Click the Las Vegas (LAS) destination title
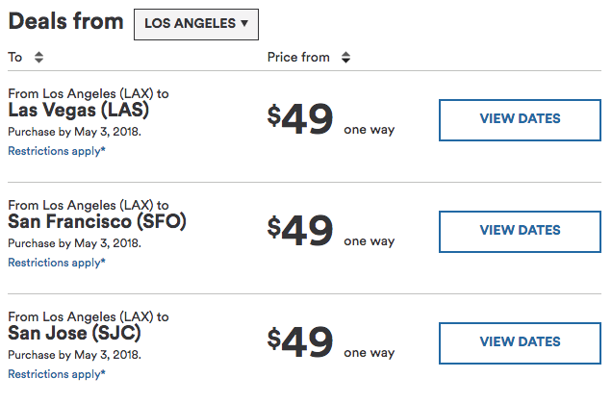Screen dimensions: 612x403 pyautogui.click(x=79, y=111)
